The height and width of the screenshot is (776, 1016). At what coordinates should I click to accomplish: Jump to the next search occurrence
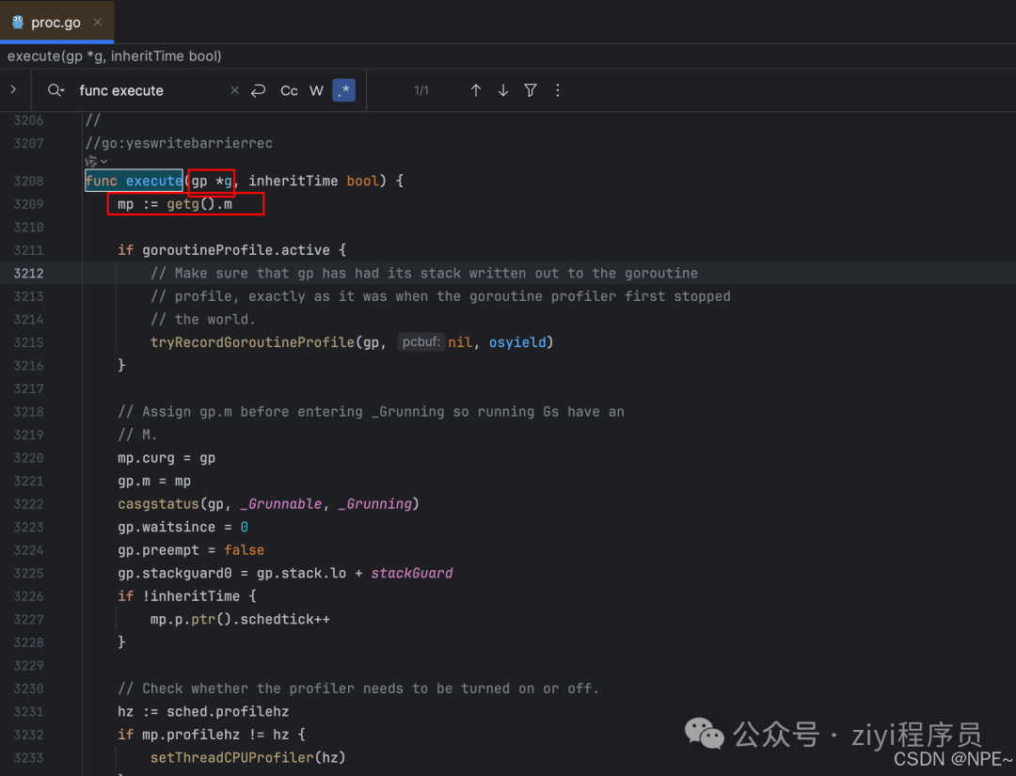[x=503, y=90]
